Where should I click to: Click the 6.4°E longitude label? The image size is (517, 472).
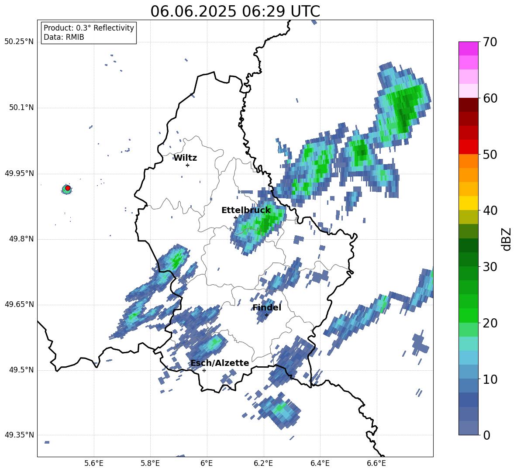320,463
